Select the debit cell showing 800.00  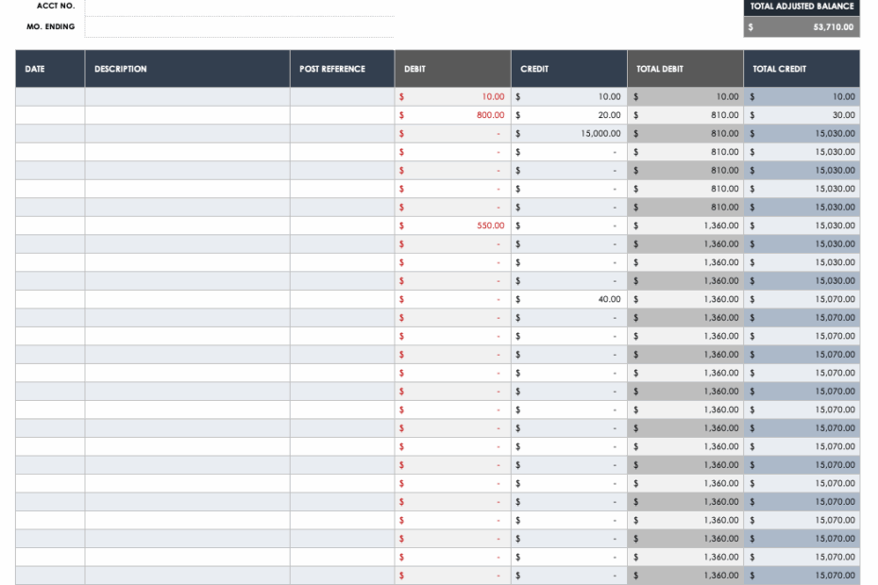452,115
